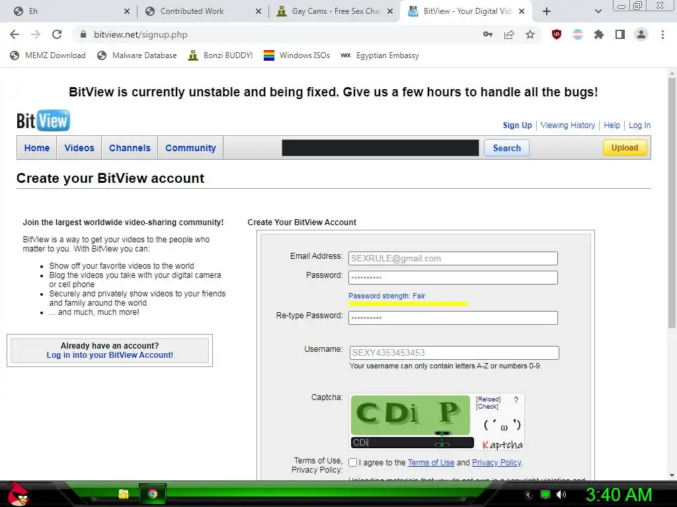This screenshot has width=677, height=507.
Task: Open Chrome's three-dot menu
Action: click(662, 34)
